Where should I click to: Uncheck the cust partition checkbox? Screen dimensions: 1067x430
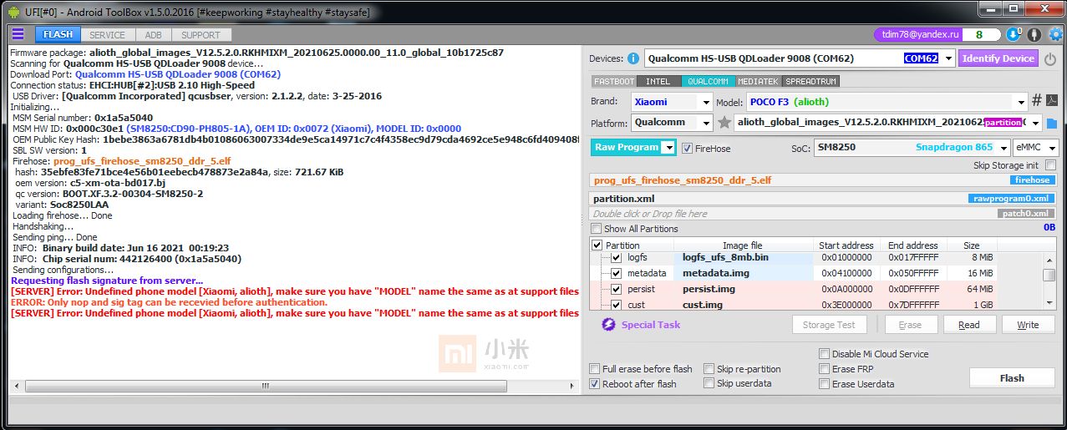click(617, 305)
